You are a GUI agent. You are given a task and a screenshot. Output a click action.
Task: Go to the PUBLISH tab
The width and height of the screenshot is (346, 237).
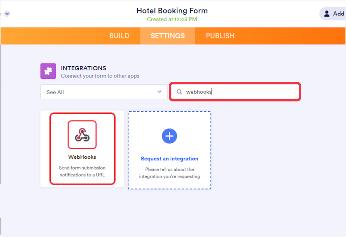click(220, 36)
